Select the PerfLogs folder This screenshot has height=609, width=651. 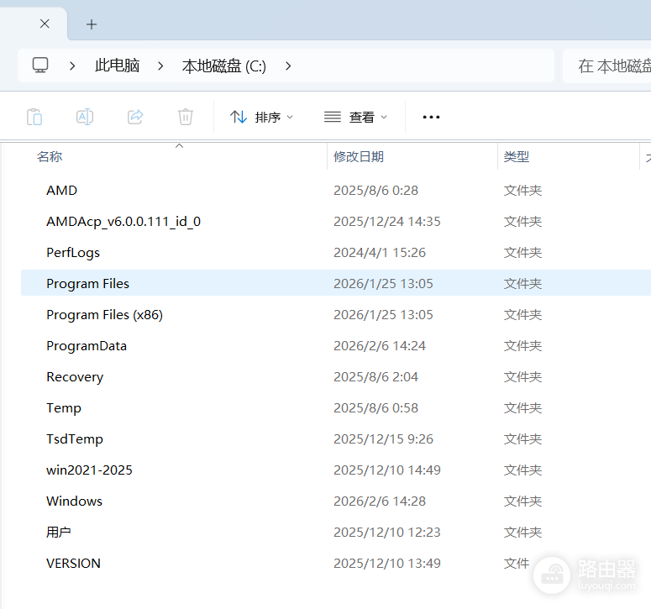(73, 252)
